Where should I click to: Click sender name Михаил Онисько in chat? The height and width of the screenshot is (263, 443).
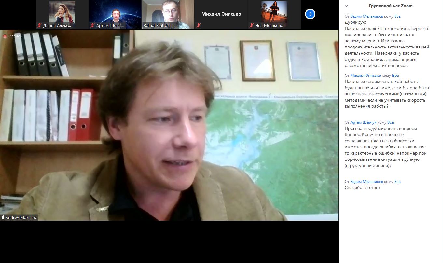[366, 75]
